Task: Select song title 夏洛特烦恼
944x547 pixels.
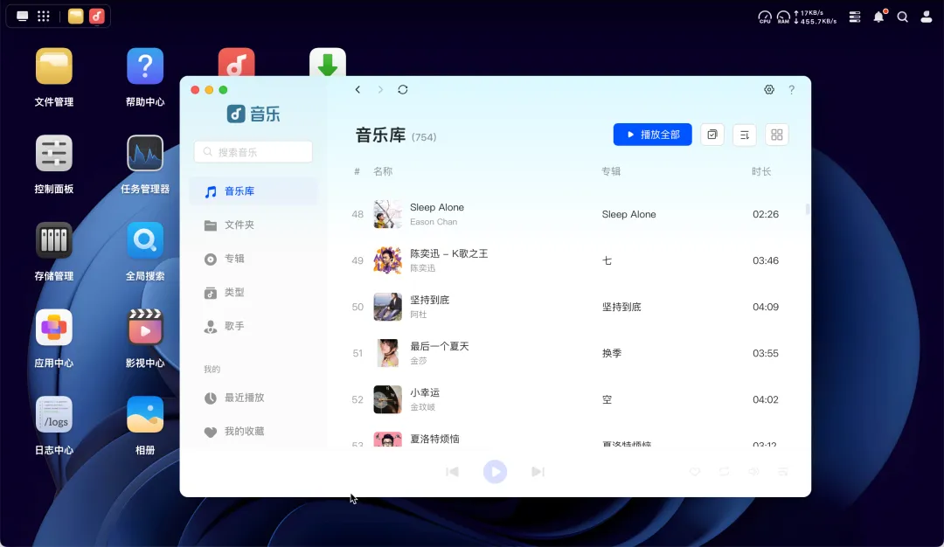Action: [434, 439]
